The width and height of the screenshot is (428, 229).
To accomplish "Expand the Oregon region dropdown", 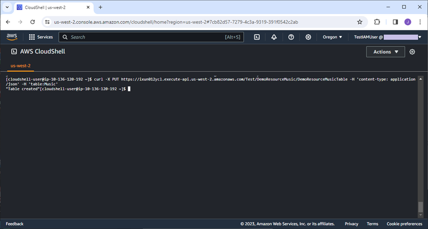I will pos(332,37).
